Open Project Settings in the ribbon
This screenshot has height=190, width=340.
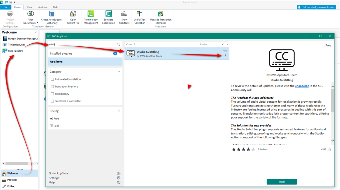click(x=10, y=17)
